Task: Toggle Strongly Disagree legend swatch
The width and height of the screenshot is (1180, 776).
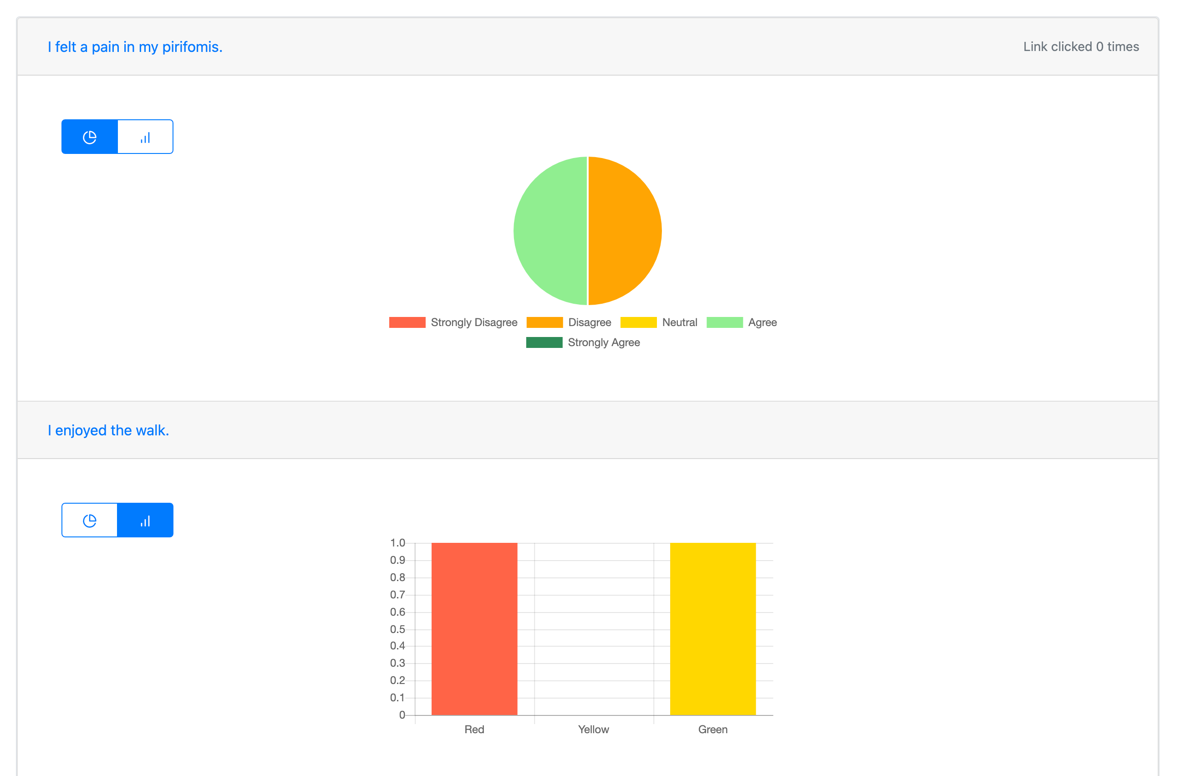Action: click(407, 322)
